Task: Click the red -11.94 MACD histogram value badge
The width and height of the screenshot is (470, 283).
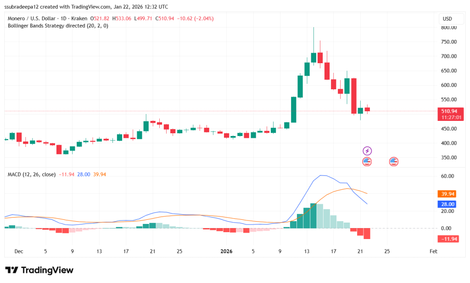Action: pyautogui.click(x=447, y=239)
